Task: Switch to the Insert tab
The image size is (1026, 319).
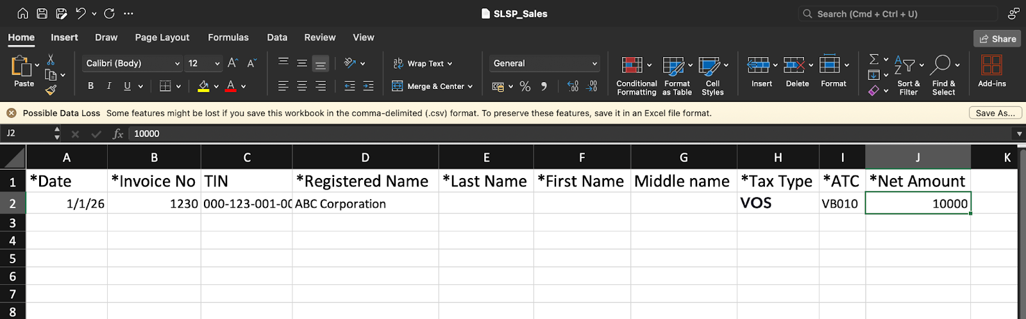Action: (x=64, y=38)
